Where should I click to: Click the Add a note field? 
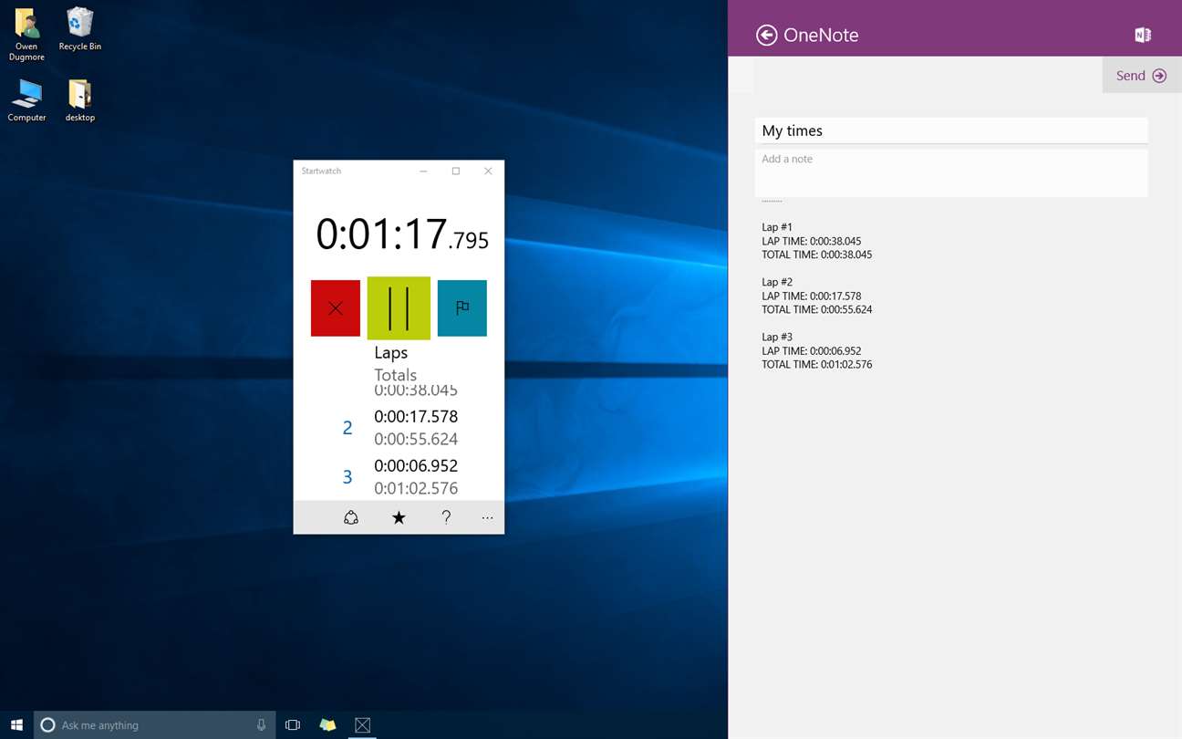951,172
